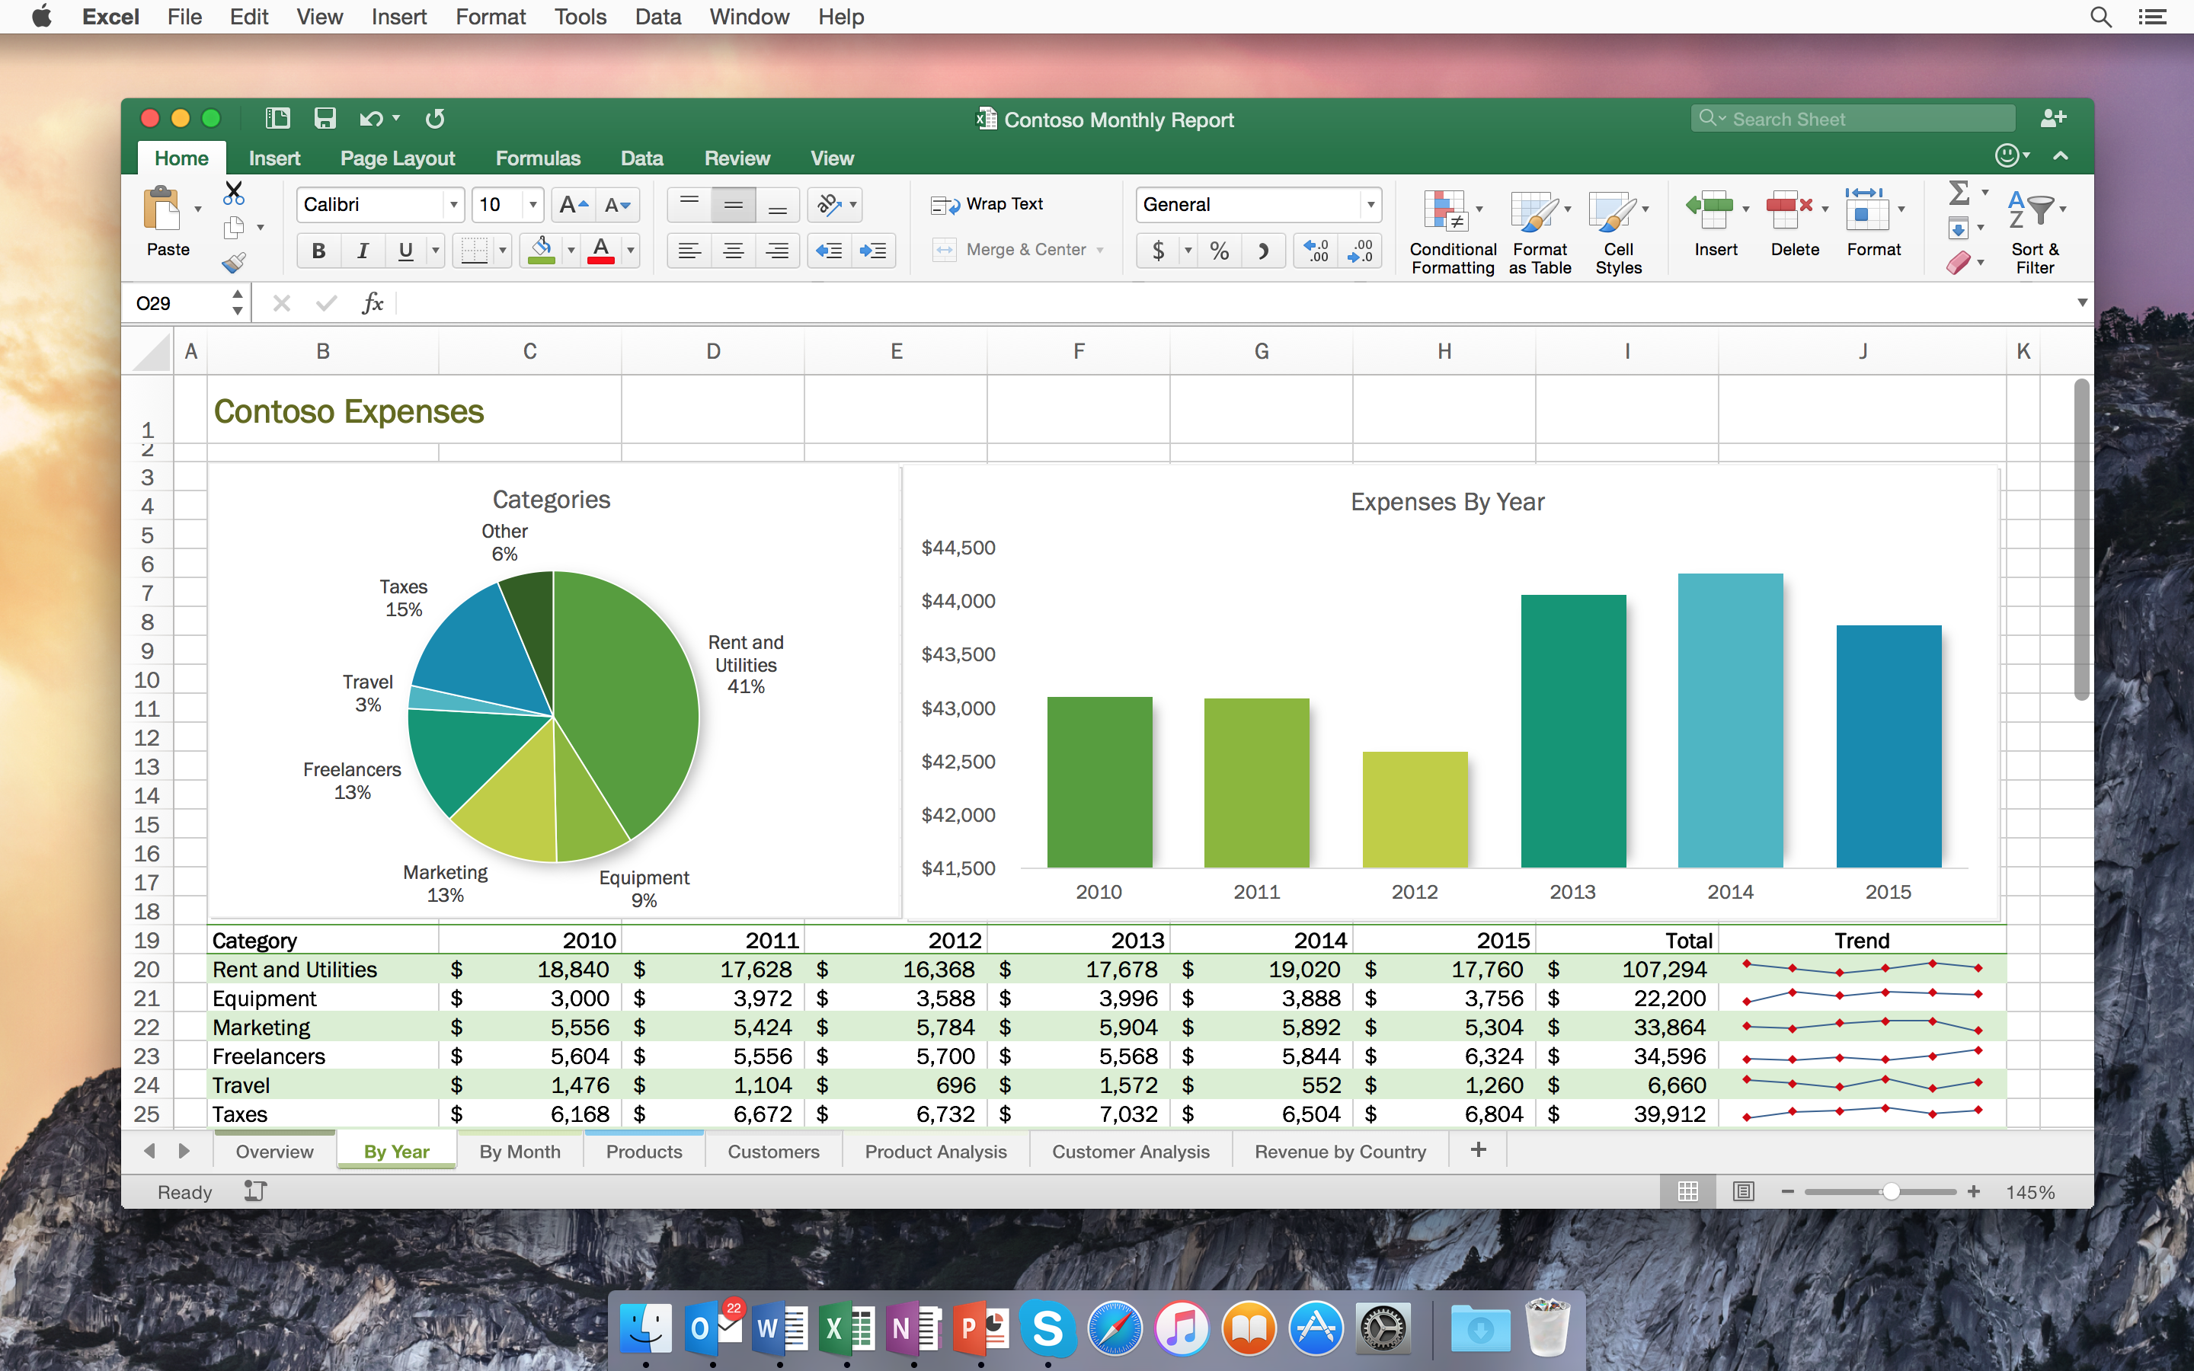Screen dimensions: 2194x1371
Task: Switch to the By Month tab
Action: coord(520,1150)
